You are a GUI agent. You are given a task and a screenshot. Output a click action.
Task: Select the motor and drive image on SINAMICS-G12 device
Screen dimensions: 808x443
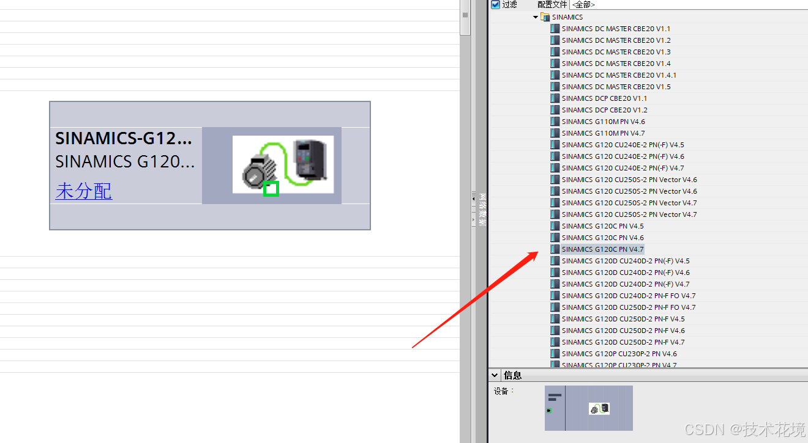pyautogui.click(x=283, y=165)
